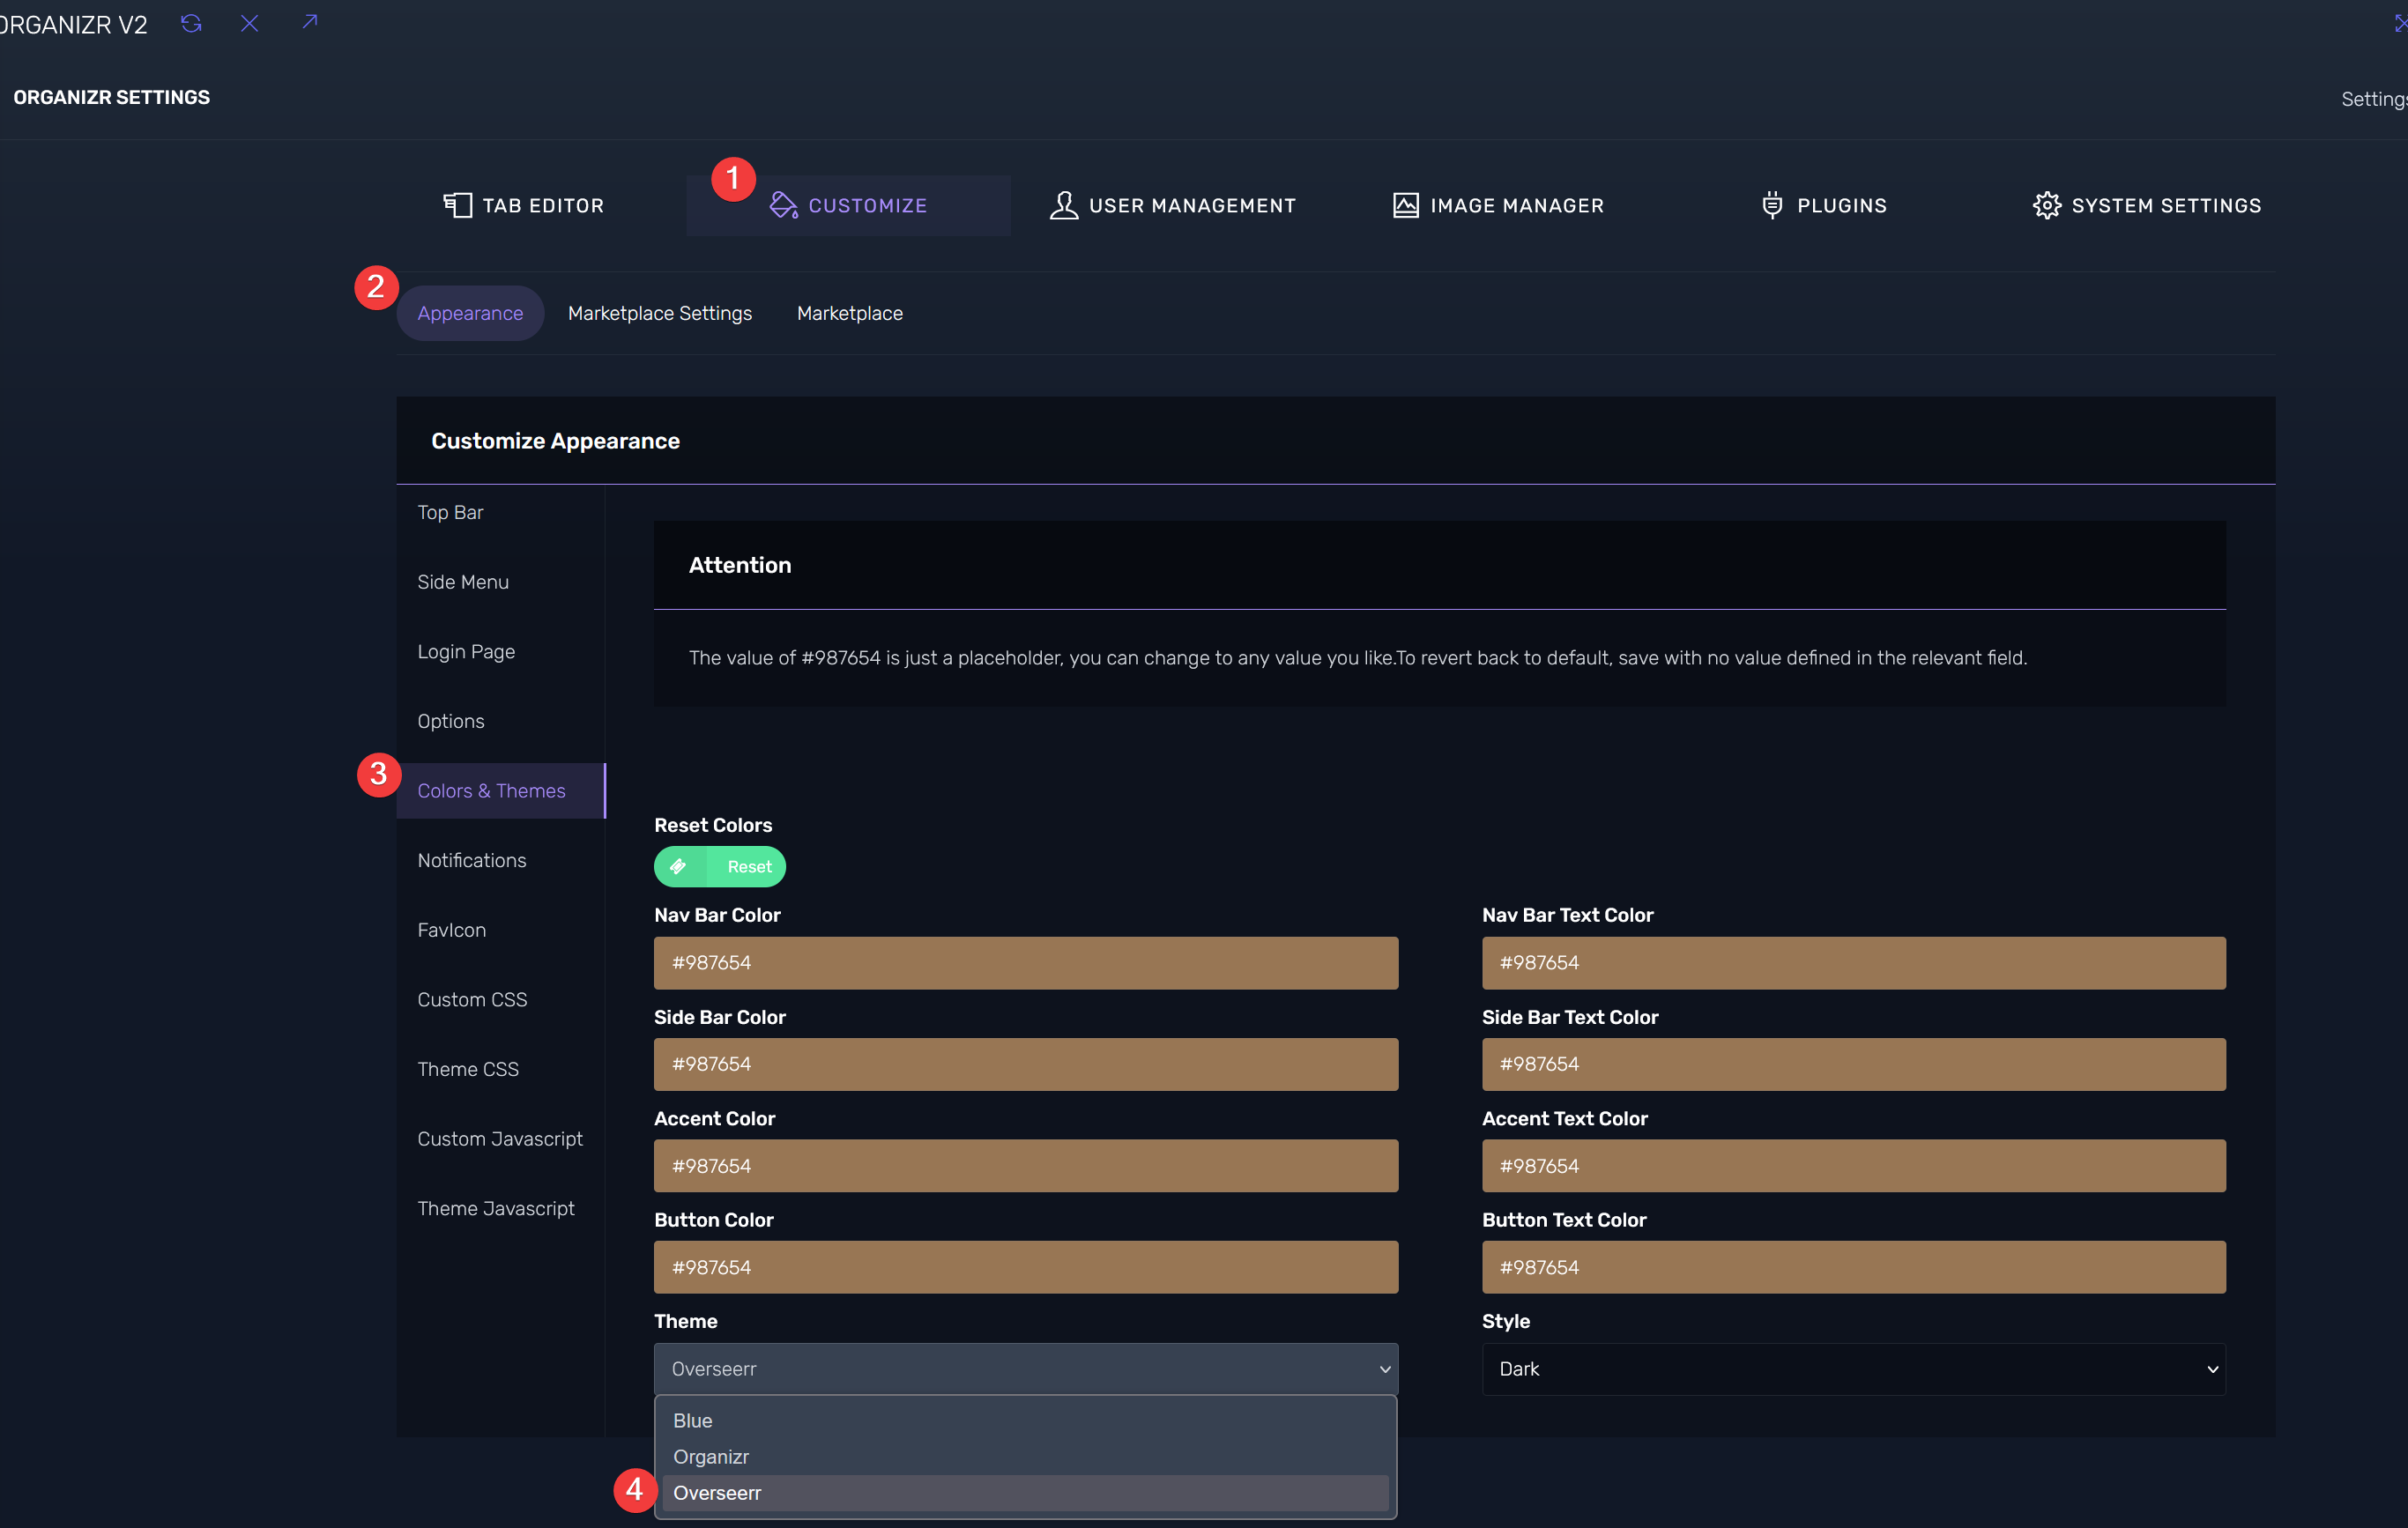The image size is (2408, 1528).
Task: Open Theme CSS section
Action: coord(501,1069)
